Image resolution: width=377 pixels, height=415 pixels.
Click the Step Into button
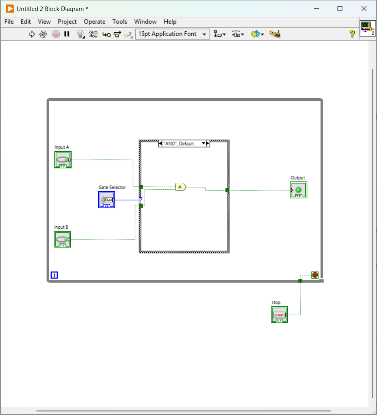pos(107,35)
